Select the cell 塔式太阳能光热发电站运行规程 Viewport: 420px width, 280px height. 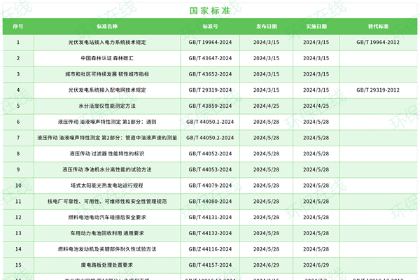click(107, 185)
